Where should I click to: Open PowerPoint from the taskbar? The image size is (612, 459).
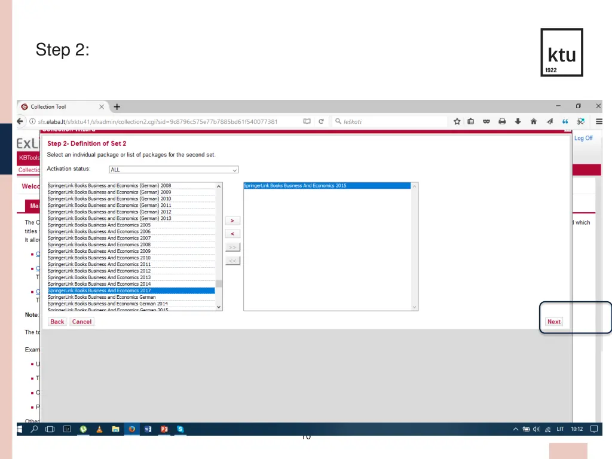point(164,429)
